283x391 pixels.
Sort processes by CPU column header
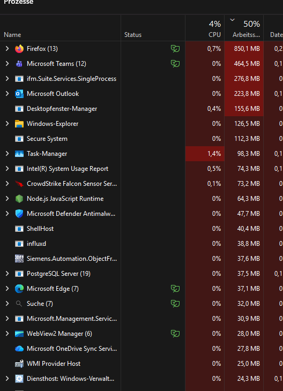[x=205, y=28]
